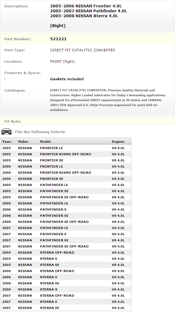Select the 2005 FRONTIER NISMO OFF-ROAD row
Image resolution: width=175 pixels, height=332 pixels.
coord(66,154)
